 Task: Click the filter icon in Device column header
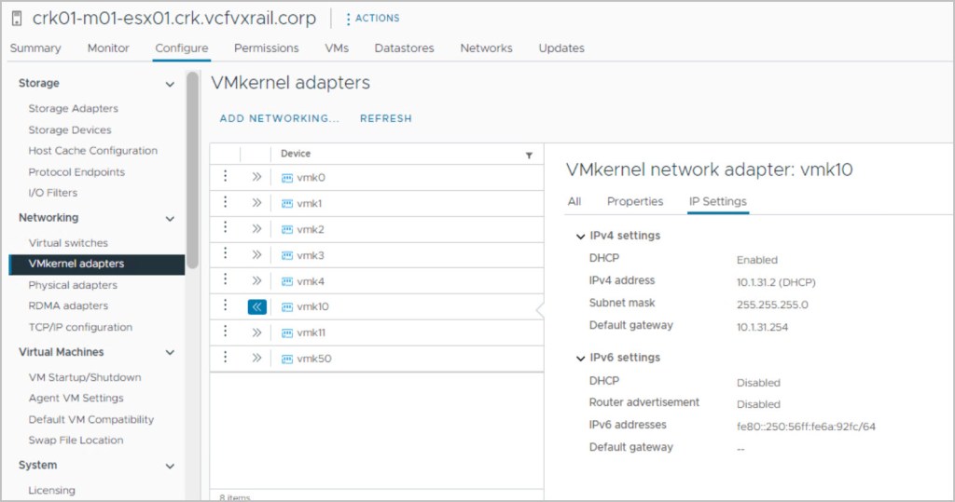click(529, 156)
